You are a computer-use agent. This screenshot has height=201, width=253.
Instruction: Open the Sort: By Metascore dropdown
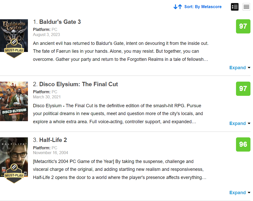203,7
